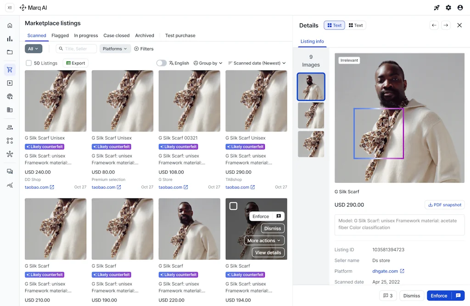Switch to the Test purchase tab

(x=180, y=35)
